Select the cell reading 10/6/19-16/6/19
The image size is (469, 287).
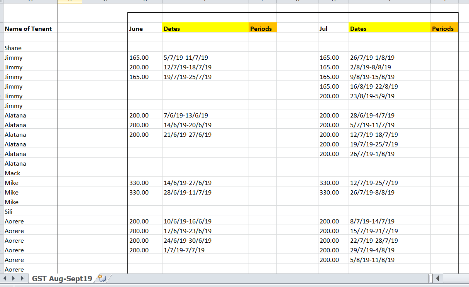[x=205, y=220]
